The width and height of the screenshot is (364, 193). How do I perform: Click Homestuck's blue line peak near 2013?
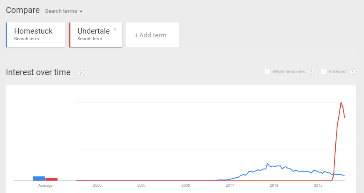tap(267, 164)
